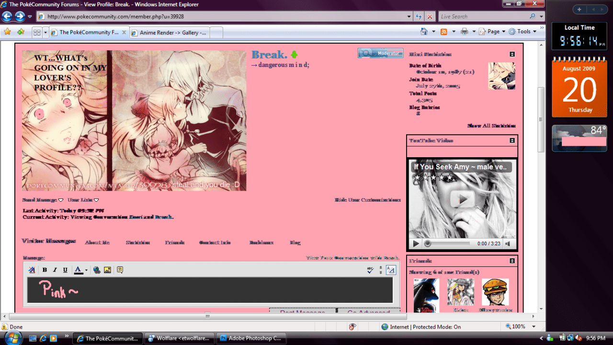Viewport: 613px width, 345px height.
Task: Open the tab list dropdown arrow
Action: point(46,33)
